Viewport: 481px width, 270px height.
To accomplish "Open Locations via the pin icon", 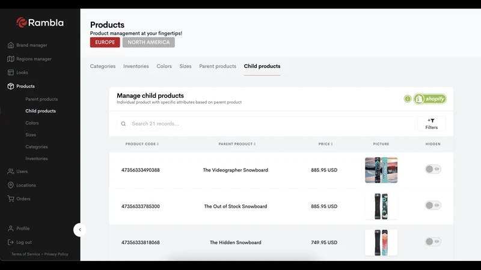I will click(x=11, y=185).
